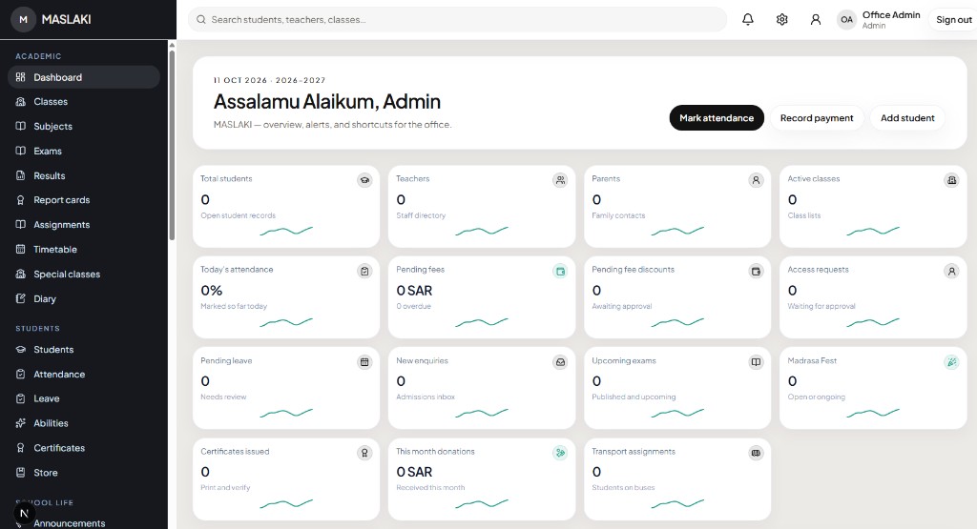
Task: Click the wallet icon on Pending fees card
Action: click(560, 272)
